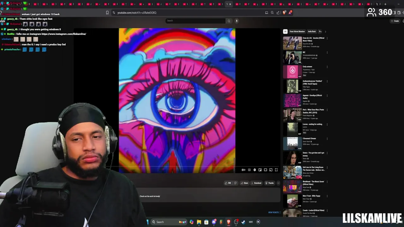Open OBS Studio from the taskbar
Screen dimensions: 404x227
click(236, 222)
